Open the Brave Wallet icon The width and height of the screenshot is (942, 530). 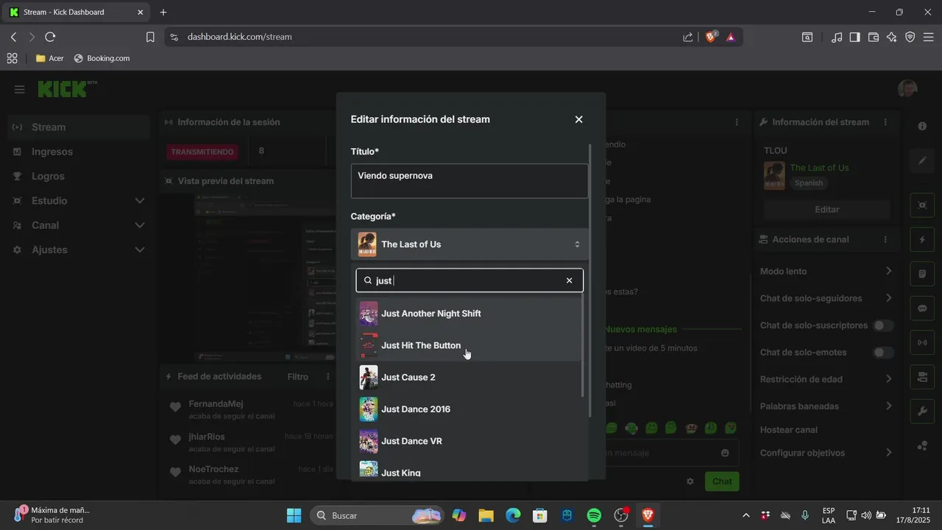pos(874,37)
